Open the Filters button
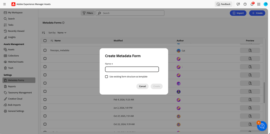This screenshot has height=134, width=270. [87, 13]
